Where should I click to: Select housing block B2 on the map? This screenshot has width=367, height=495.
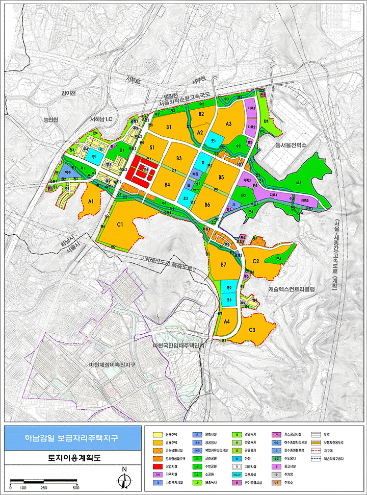coord(201,113)
